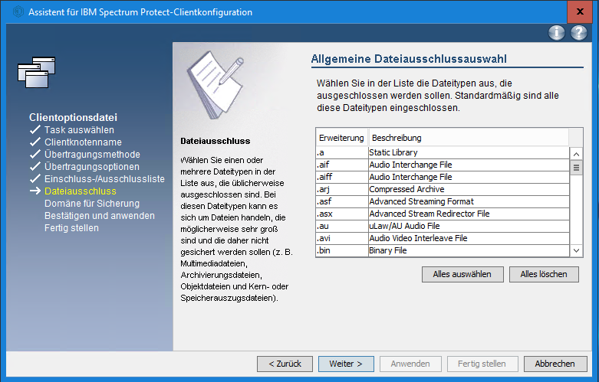Select the .arj Compressed Archive row
The width and height of the screenshot is (599, 382).
(442, 189)
